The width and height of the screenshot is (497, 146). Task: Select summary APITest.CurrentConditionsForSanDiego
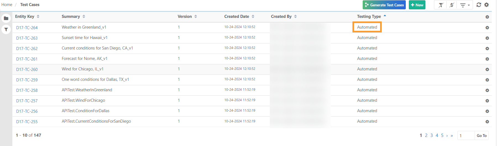click(x=96, y=121)
